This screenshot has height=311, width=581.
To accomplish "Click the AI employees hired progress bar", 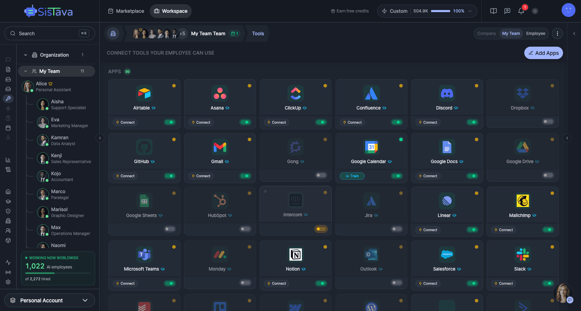I will (x=58, y=273).
